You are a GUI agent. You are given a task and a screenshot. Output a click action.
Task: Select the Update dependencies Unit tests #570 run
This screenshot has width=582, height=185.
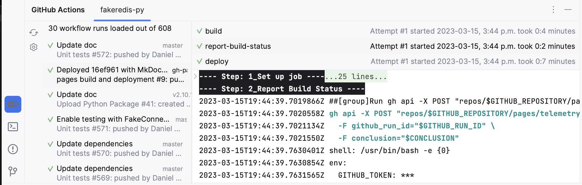click(x=117, y=149)
